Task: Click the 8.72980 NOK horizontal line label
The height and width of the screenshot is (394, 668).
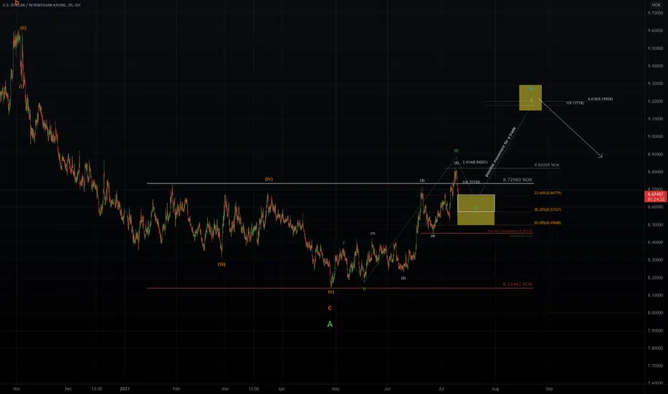Action: click(517, 180)
